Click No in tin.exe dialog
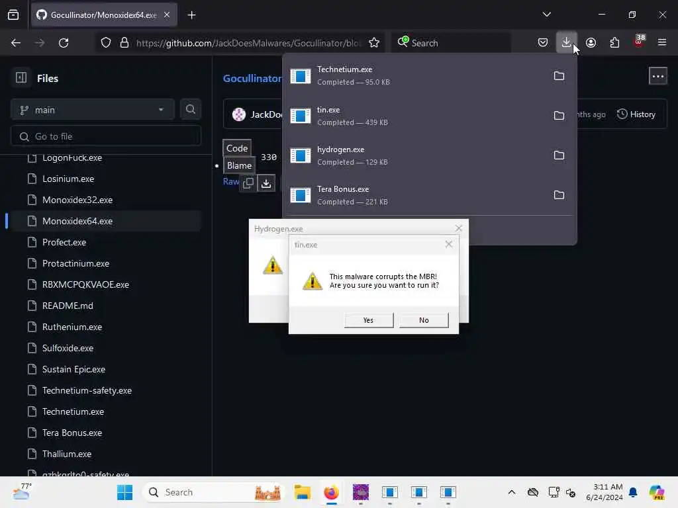 click(x=424, y=320)
